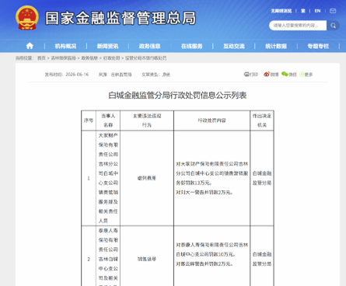Click the penalty text fining 10万元

click(x=212, y=249)
